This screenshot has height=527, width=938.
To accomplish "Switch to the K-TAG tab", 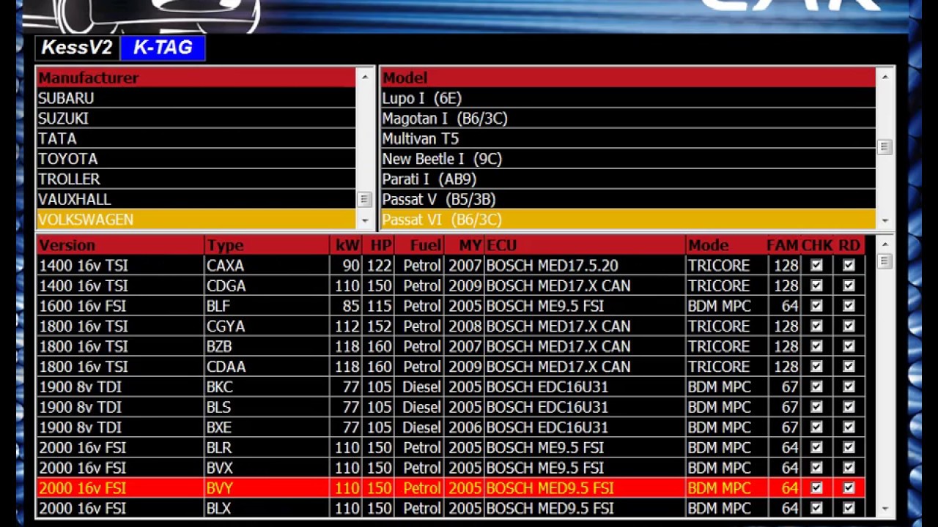I will 163,48.
